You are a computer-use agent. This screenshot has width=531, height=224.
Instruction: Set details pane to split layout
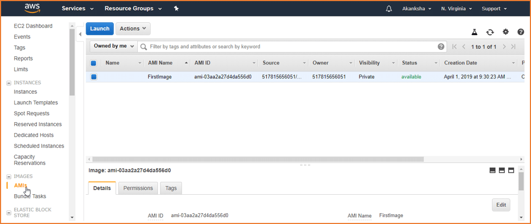point(502,170)
